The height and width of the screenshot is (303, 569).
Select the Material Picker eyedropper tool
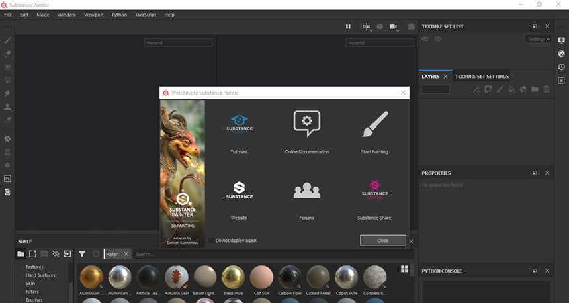point(7,120)
